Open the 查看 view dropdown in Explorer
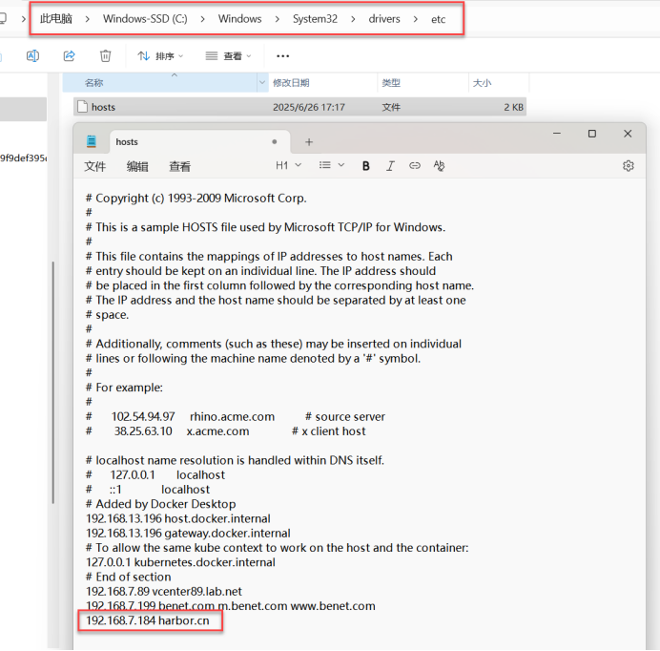 coord(231,56)
